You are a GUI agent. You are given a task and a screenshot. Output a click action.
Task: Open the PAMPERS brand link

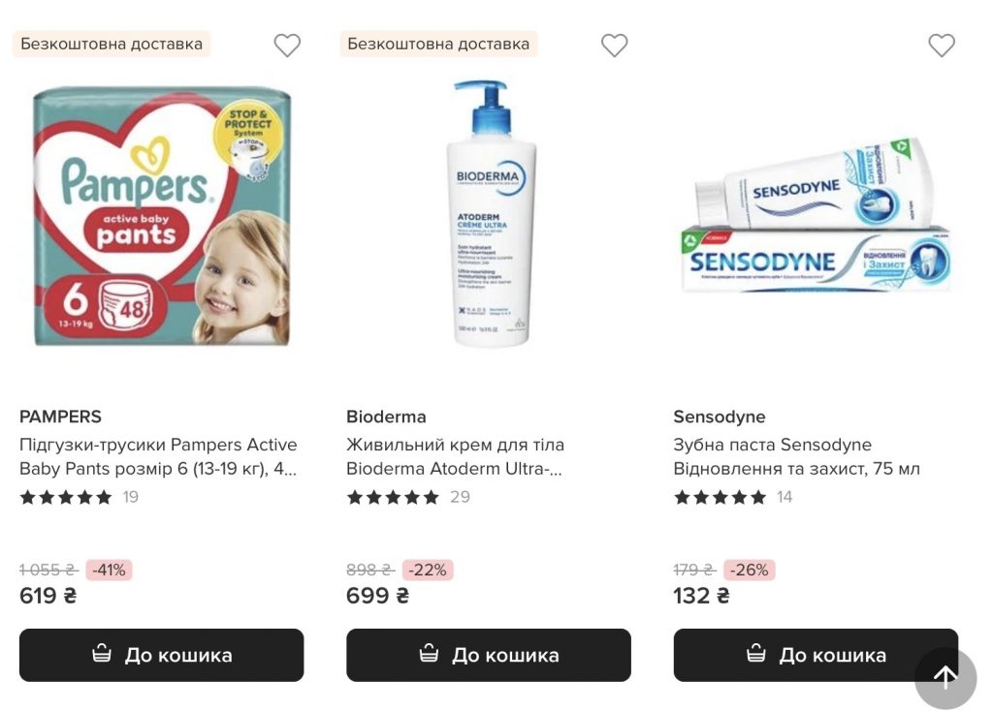(x=60, y=417)
